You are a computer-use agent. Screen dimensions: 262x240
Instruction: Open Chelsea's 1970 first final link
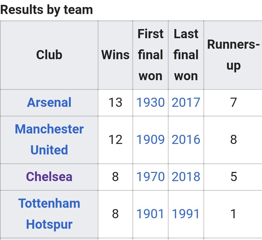(x=150, y=177)
